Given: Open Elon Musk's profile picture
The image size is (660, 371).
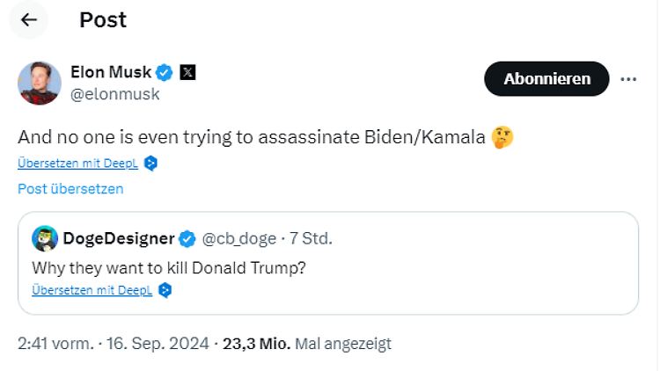Looking at the screenshot, I should coord(40,83).
